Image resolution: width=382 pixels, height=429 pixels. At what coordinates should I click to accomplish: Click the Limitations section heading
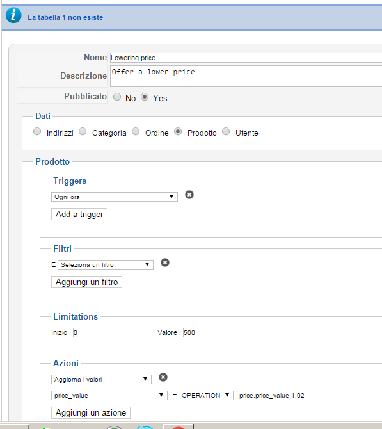(76, 316)
